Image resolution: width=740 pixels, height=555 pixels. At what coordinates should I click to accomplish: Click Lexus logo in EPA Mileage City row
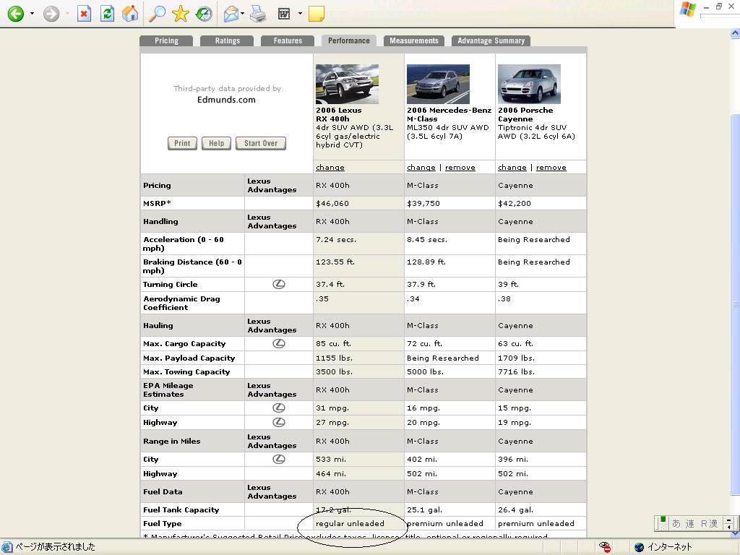[x=279, y=408]
